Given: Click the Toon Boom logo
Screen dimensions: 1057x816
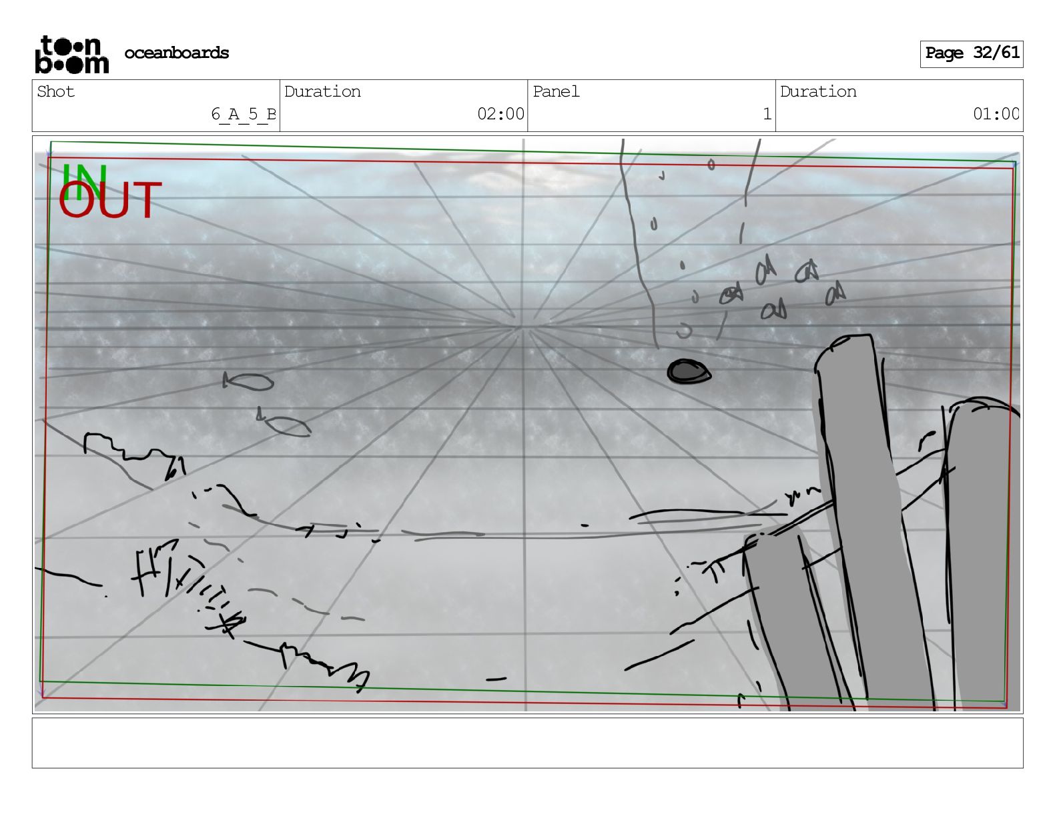Looking at the screenshot, I should pyautogui.click(x=71, y=54).
